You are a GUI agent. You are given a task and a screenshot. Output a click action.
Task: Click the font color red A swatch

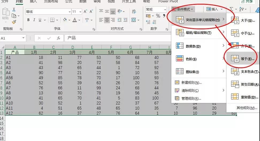tap(75, 20)
